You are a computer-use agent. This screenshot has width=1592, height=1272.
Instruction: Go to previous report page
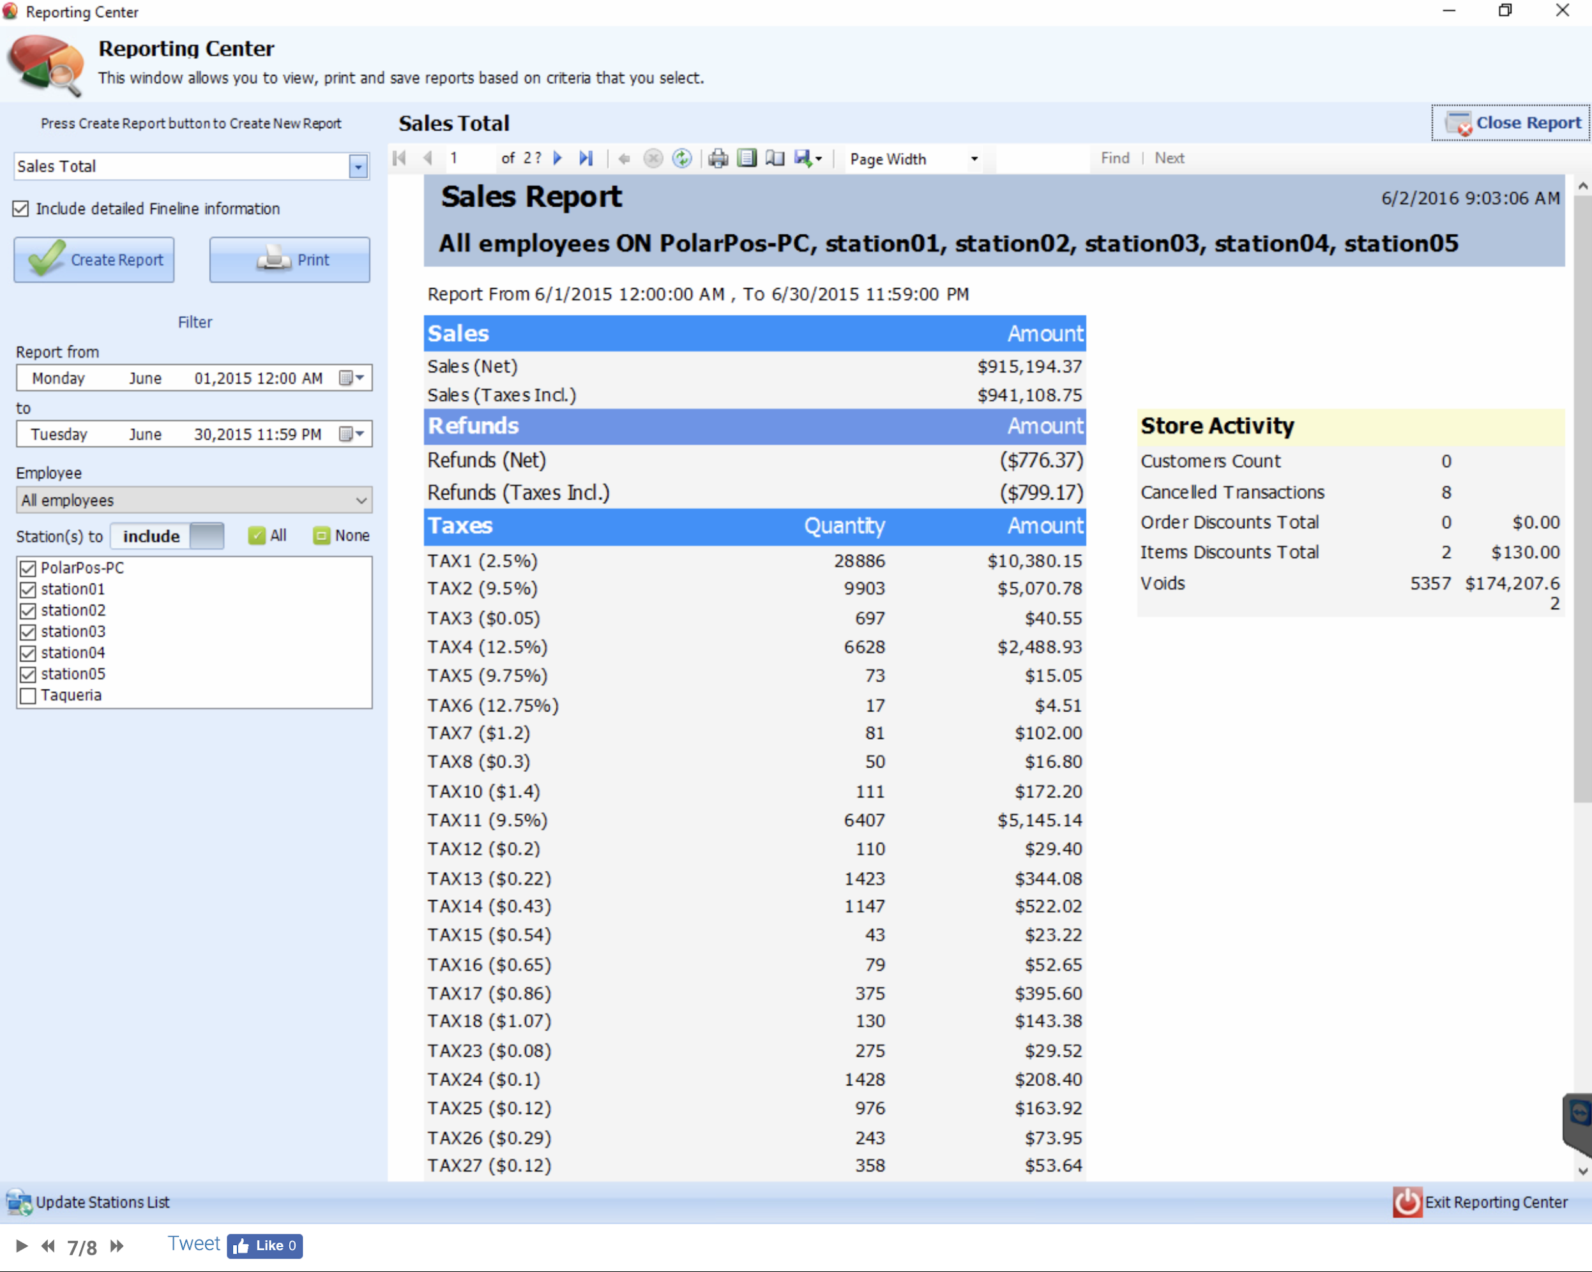click(428, 158)
